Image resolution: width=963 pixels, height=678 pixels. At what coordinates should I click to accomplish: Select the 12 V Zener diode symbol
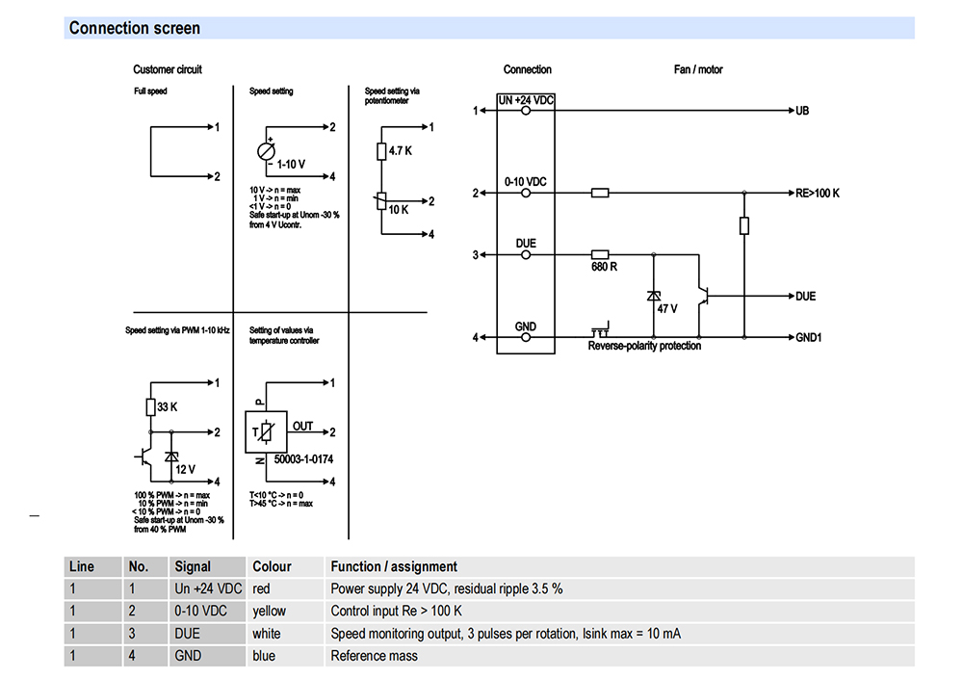(171, 456)
